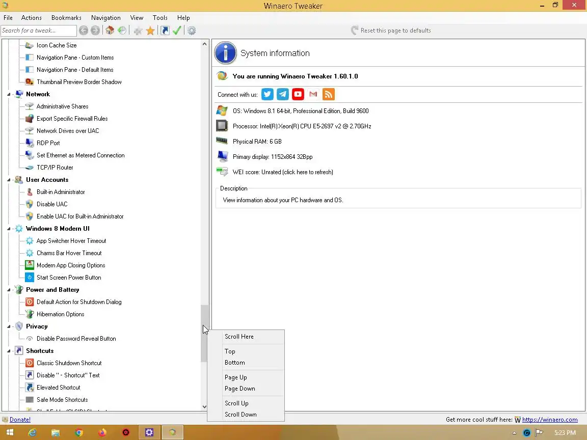This screenshot has width=587, height=440.
Task: Click the tree scrollbar up arrow
Action: (204, 44)
